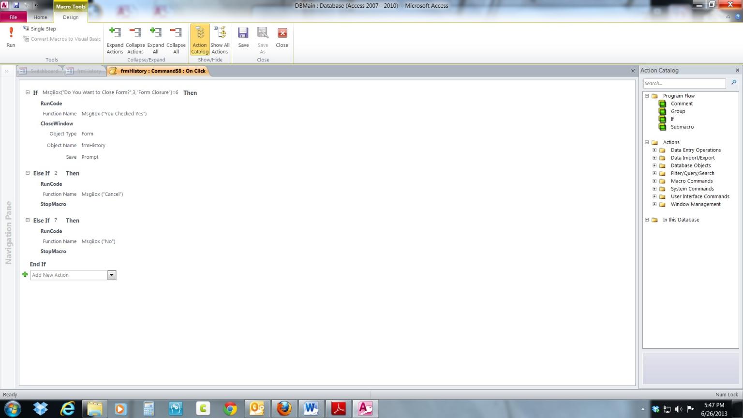743x418 pixels.
Task: Open the Add New Action dropdown
Action: 112,275
